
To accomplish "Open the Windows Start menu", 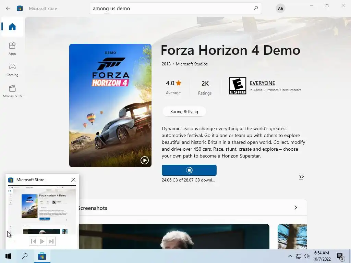I will pos(8,256).
